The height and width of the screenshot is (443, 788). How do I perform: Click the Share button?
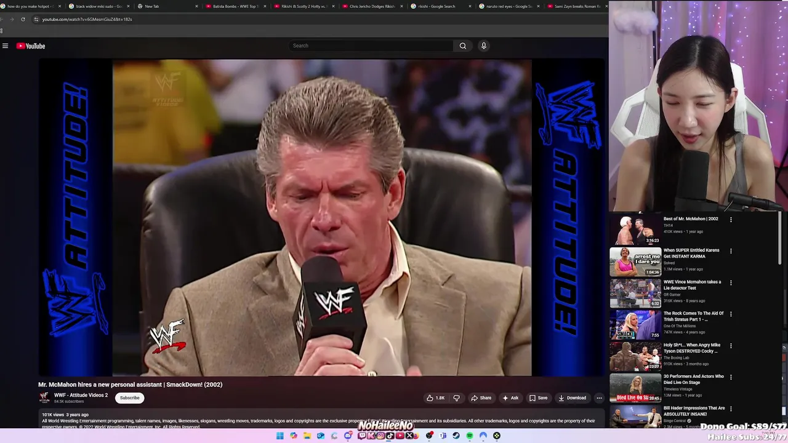[x=481, y=398]
